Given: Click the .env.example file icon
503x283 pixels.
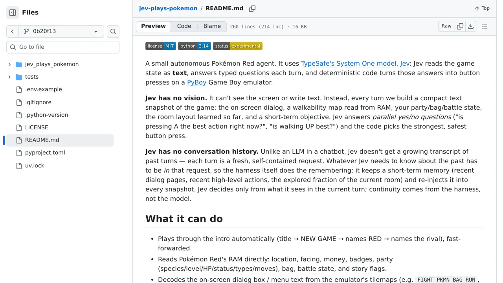Looking at the screenshot, I should [x=19, y=89].
